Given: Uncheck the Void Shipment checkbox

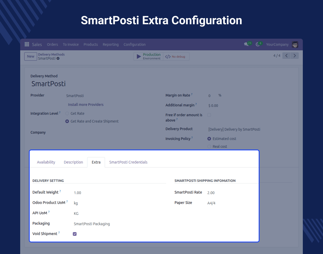Looking at the screenshot, I should tap(75, 234).
